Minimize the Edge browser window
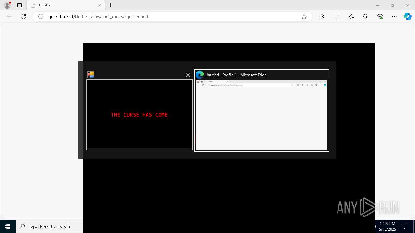The image size is (415, 233). (x=378, y=5)
